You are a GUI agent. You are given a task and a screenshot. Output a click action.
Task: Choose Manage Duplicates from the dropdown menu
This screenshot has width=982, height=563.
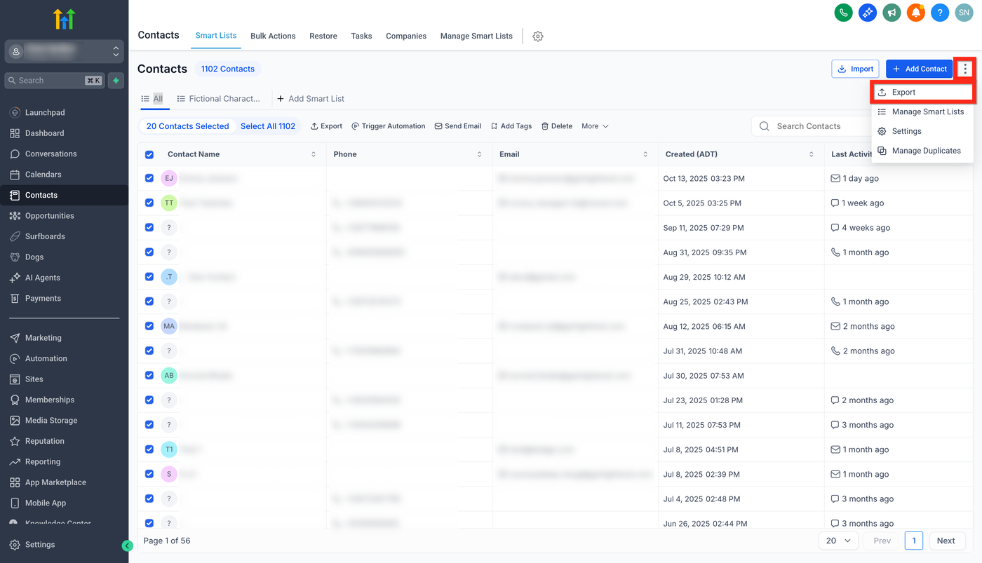(922, 151)
